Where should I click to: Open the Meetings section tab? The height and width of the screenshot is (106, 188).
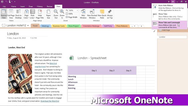[46, 26]
